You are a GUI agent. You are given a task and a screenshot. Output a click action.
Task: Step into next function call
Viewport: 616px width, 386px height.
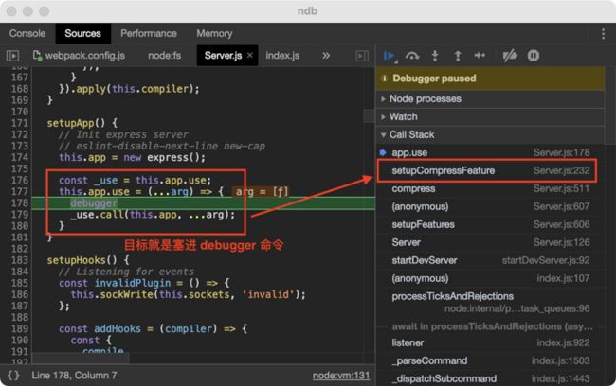pyautogui.click(x=435, y=56)
